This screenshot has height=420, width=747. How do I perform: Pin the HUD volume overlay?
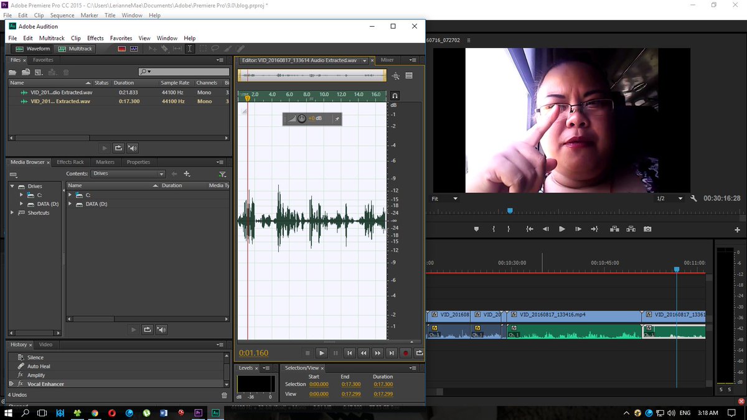click(x=337, y=118)
